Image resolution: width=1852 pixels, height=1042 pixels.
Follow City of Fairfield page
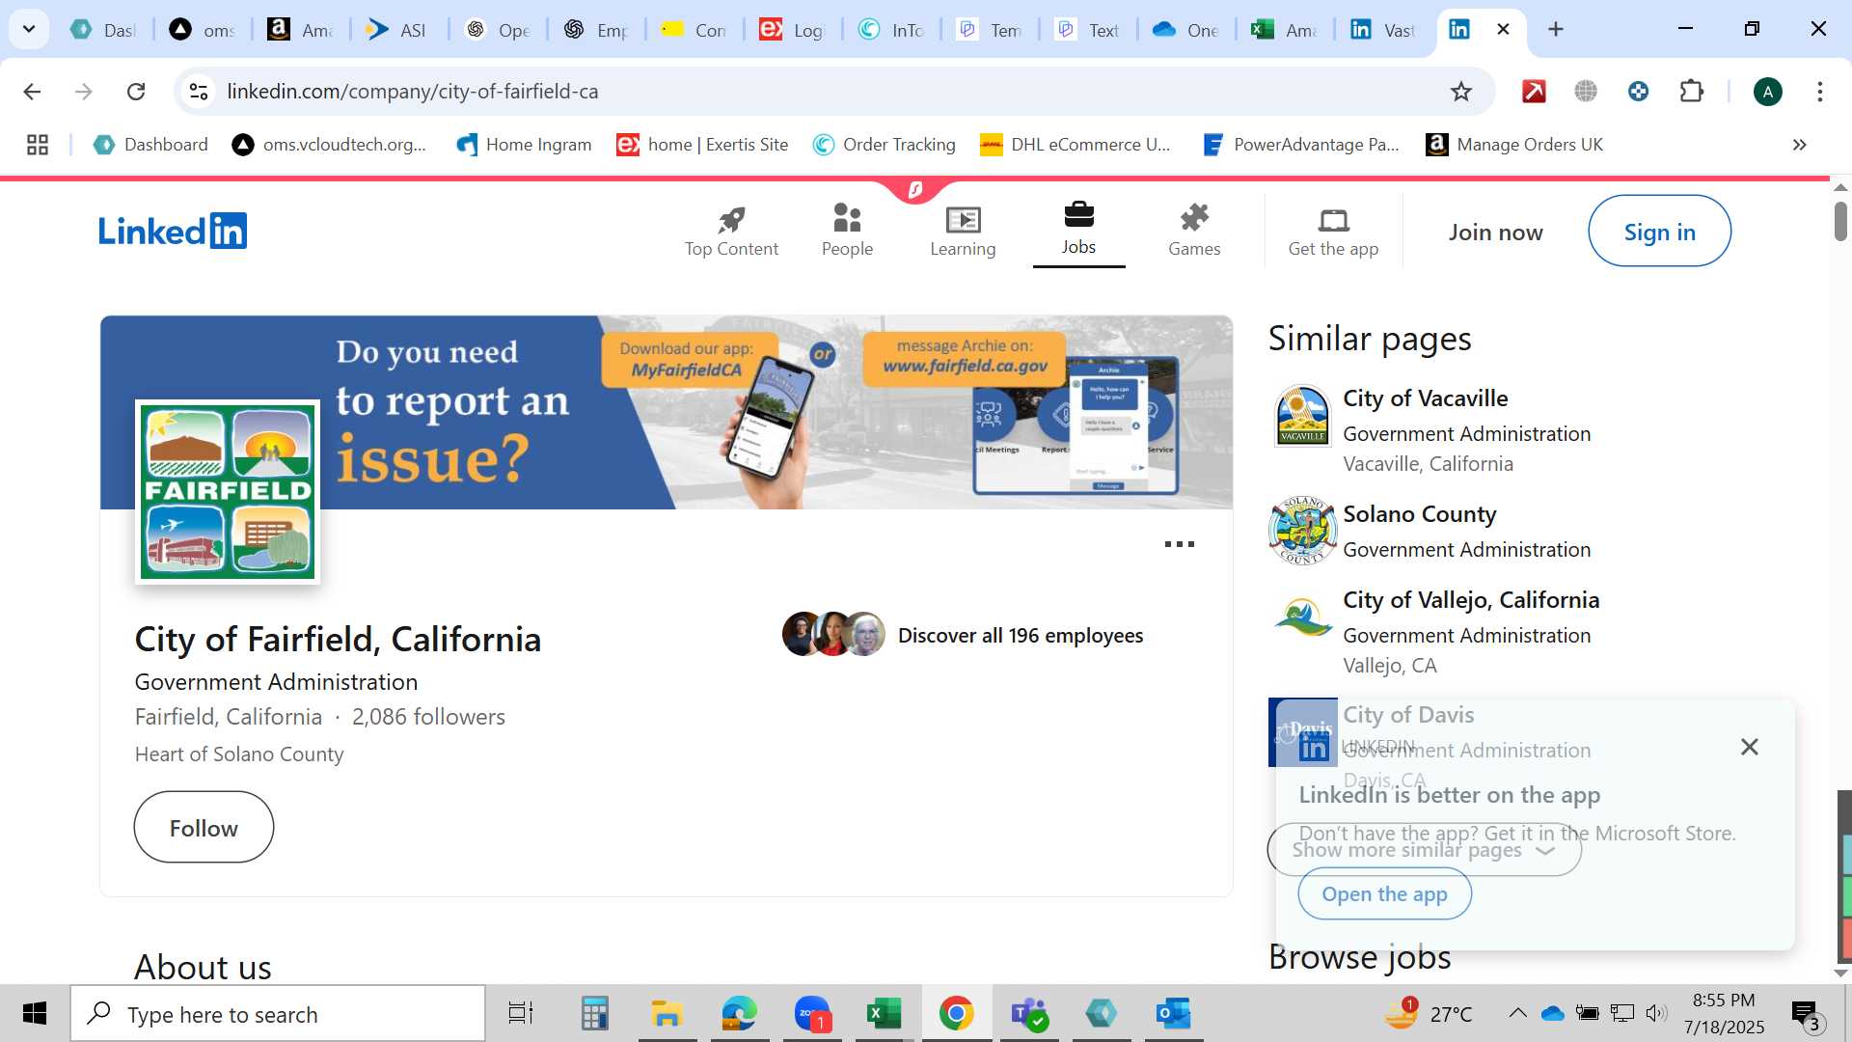[204, 828]
